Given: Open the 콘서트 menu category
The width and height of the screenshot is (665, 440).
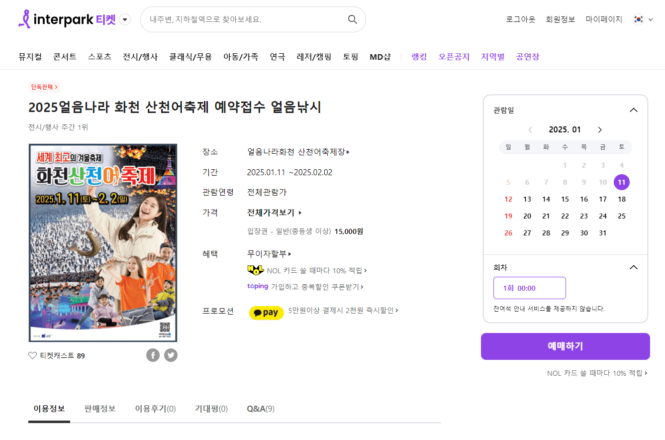Looking at the screenshot, I should coord(64,56).
